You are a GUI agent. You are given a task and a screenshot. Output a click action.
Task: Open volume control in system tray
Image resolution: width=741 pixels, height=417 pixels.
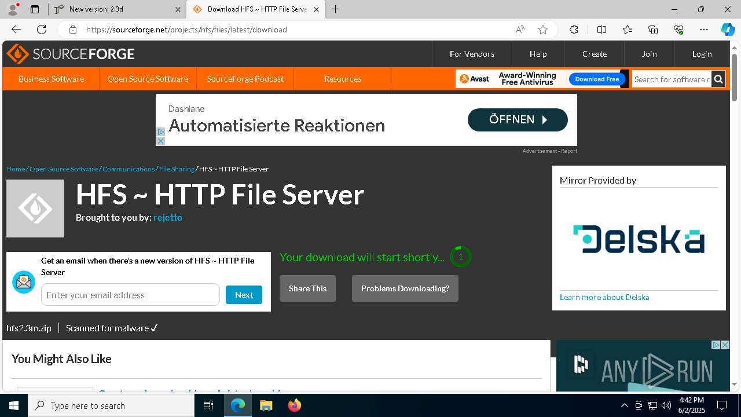pyautogui.click(x=666, y=405)
